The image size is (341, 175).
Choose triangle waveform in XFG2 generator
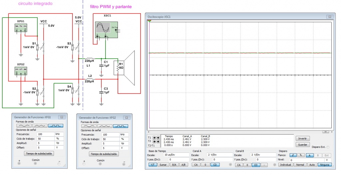click(103, 126)
